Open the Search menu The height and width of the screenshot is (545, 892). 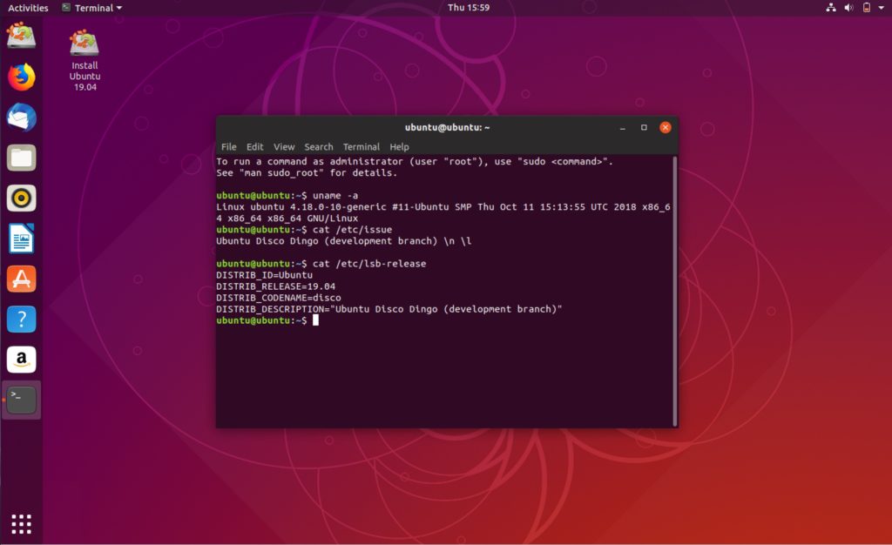point(319,146)
